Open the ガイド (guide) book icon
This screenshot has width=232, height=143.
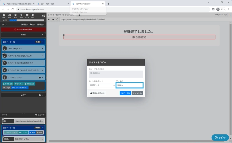(27, 16)
